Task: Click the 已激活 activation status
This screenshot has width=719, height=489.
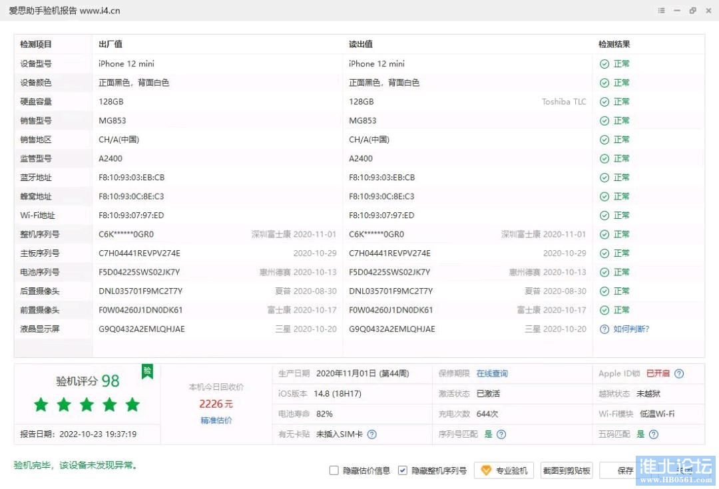Action: click(x=489, y=394)
